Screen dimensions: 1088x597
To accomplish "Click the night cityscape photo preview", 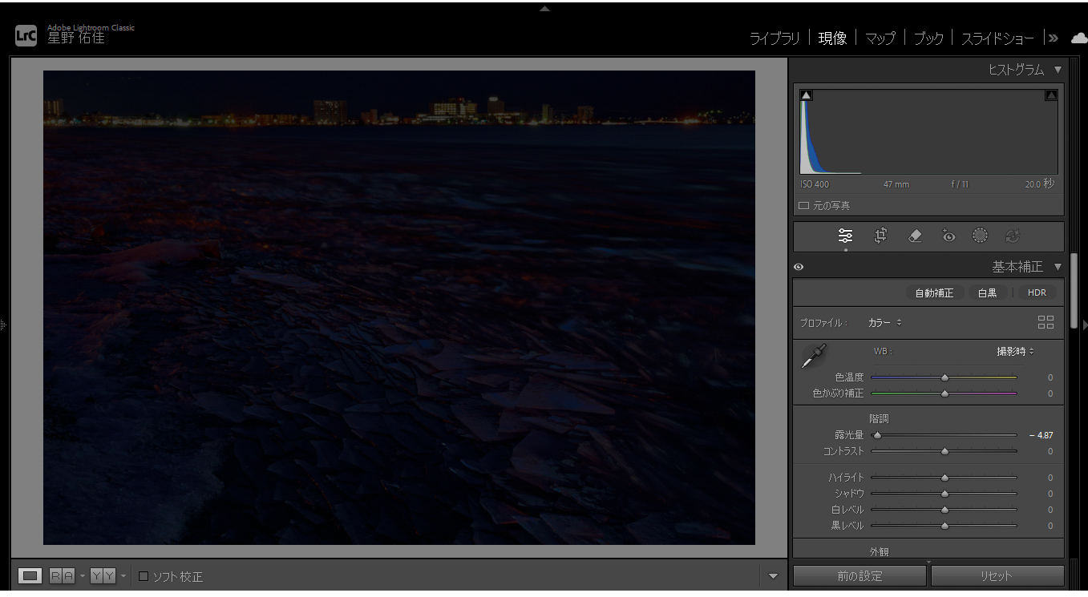I will click(399, 308).
